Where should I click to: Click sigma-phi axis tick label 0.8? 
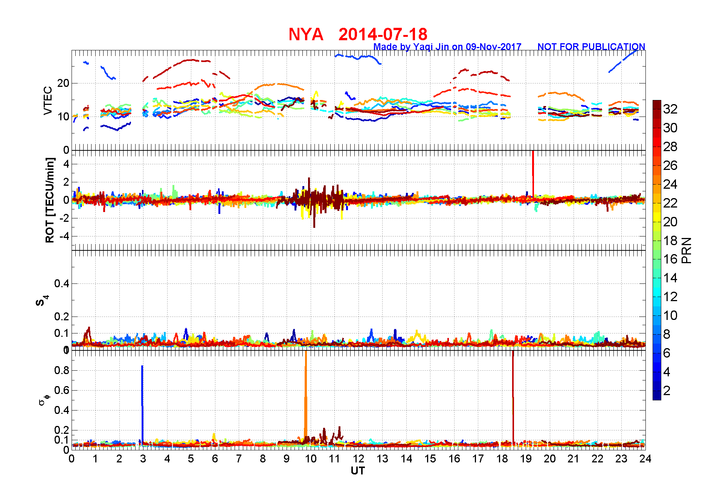(62, 370)
